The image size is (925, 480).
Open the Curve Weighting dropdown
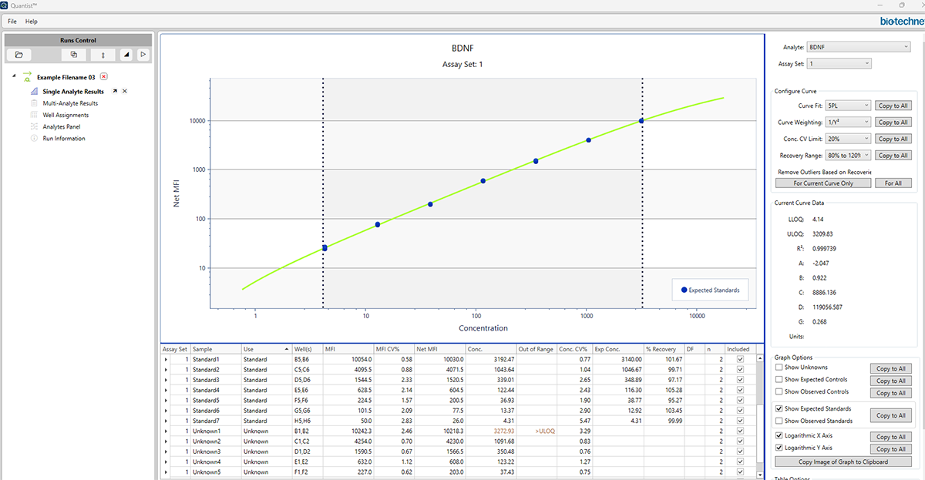click(x=848, y=122)
